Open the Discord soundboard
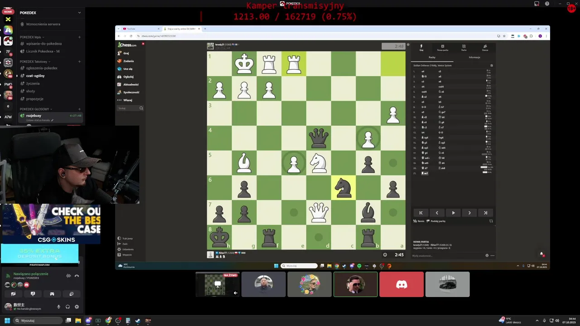Image resolution: width=580 pixels, height=326 pixels. click(72, 294)
